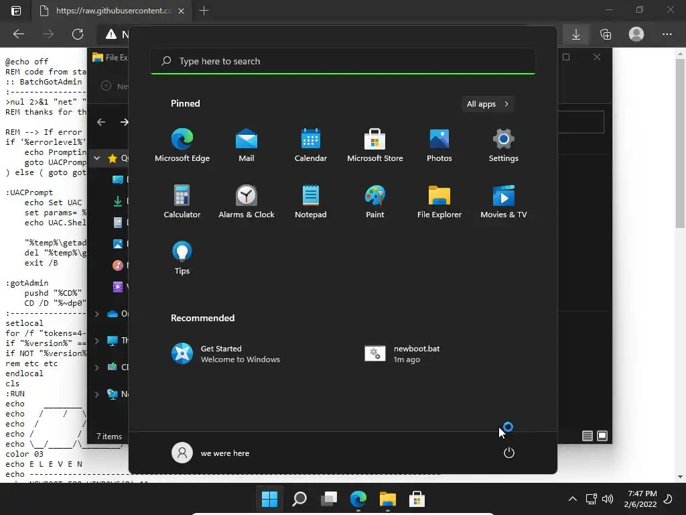Open Microsoft Edge from pinned apps
686x515 pixels.
click(x=182, y=146)
